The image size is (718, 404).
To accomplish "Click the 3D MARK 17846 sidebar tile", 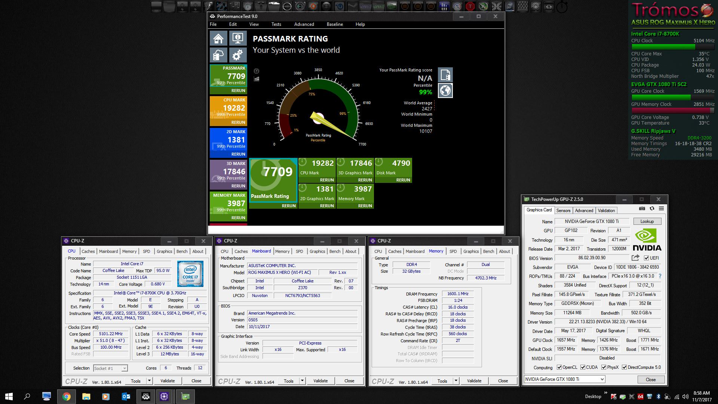I will click(x=228, y=175).
